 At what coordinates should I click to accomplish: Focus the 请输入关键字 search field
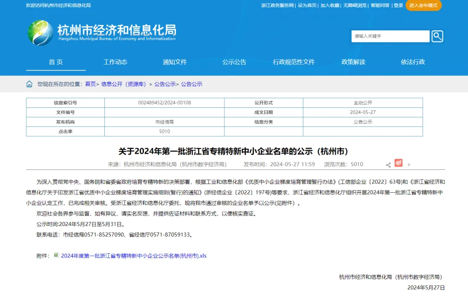pyautogui.click(x=390, y=36)
